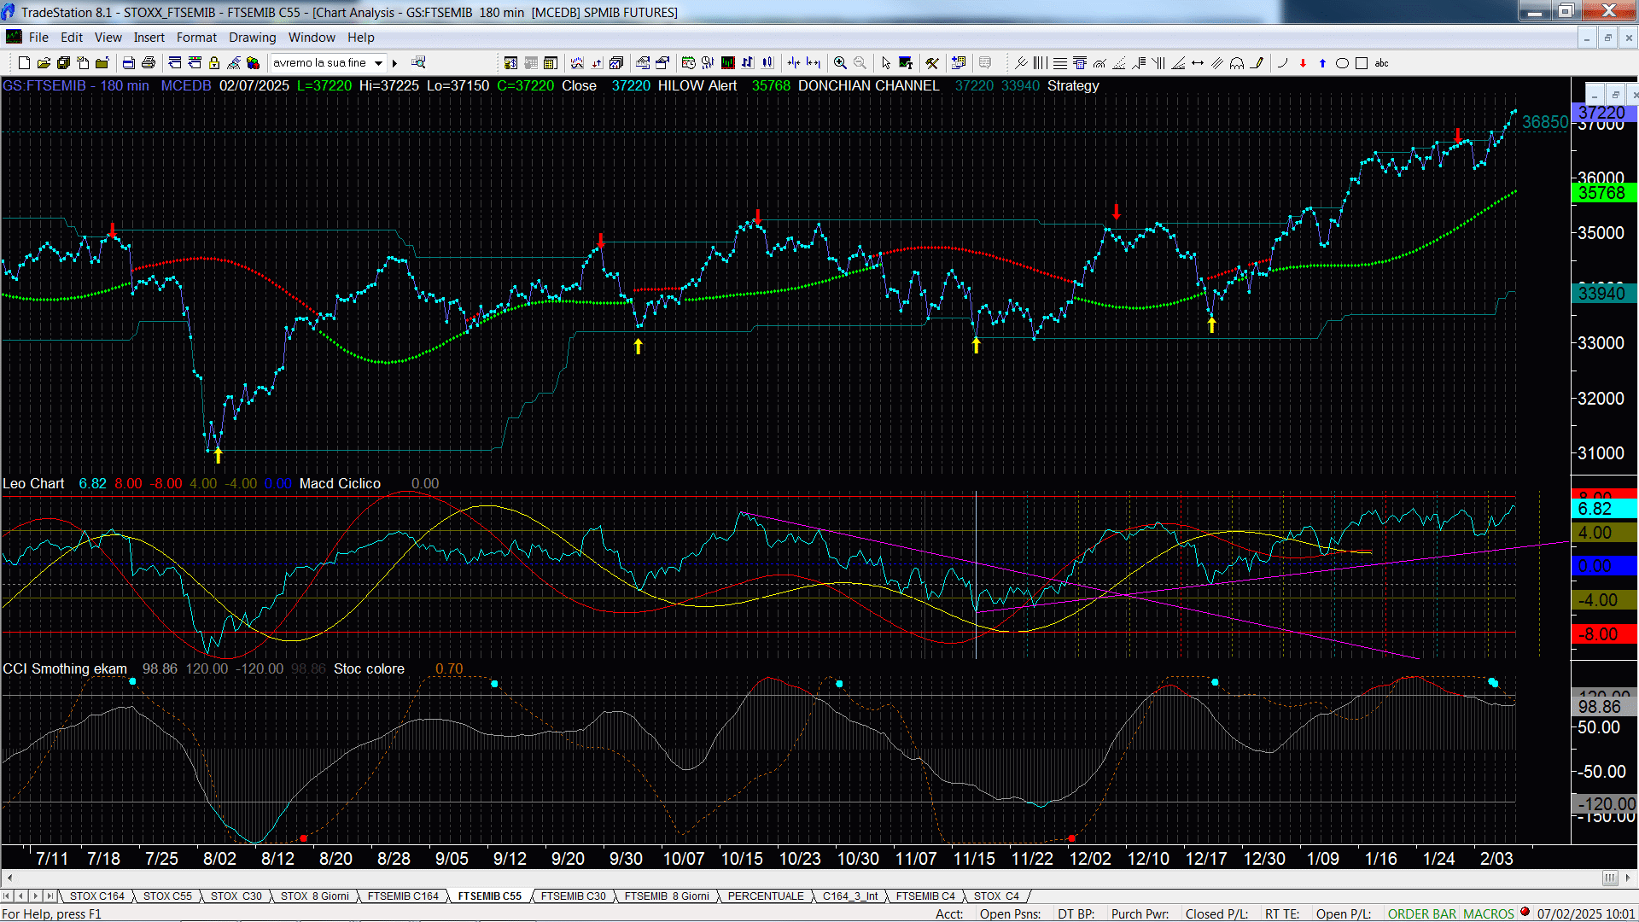This screenshot has width=1639, height=922.
Task: Click the DONCHIAN CHANNEL indicator label
Action: (x=868, y=86)
